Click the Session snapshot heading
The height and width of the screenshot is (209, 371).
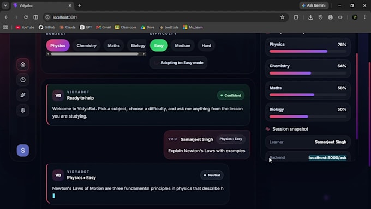pos(290,129)
